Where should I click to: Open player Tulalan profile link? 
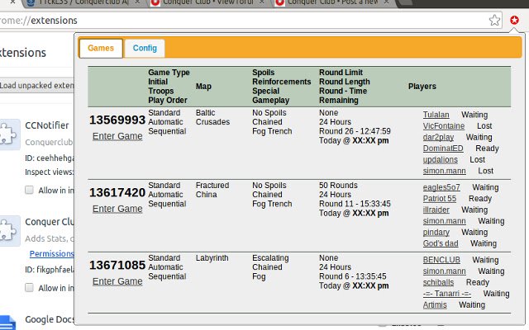tap(436, 115)
